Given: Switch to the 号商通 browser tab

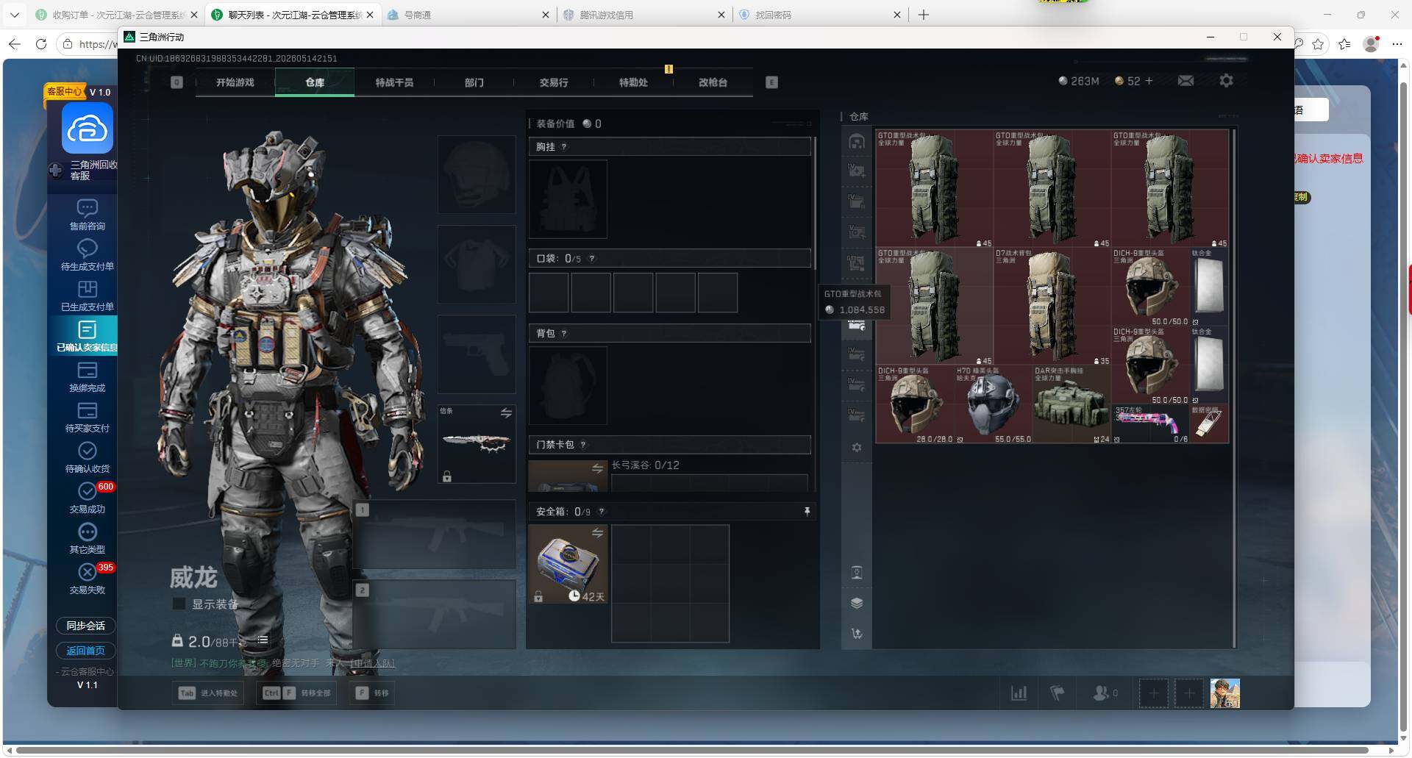Looking at the screenshot, I should pyautogui.click(x=468, y=15).
